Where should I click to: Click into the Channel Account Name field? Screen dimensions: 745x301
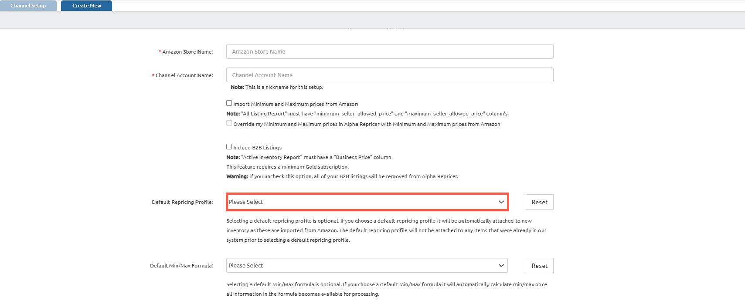click(x=389, y=75)
